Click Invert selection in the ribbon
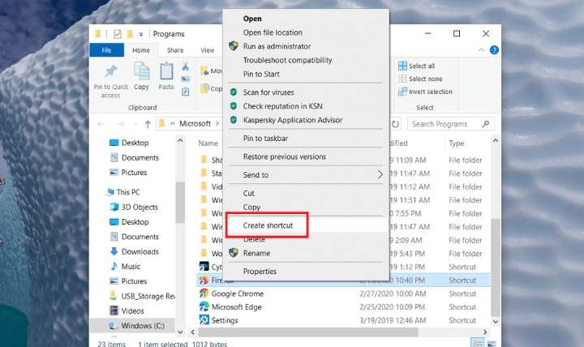Viewport: 584px width, 347px height. click(425, 92)
